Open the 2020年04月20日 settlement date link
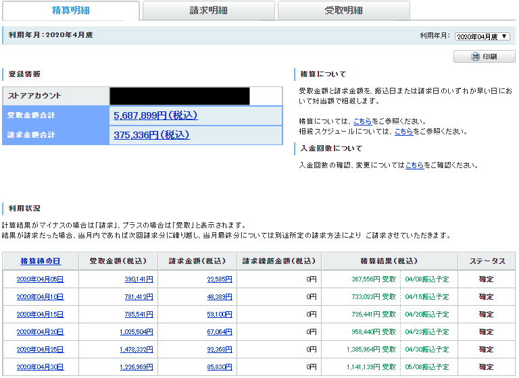This screenshot has width=519, height=378. 41,332
